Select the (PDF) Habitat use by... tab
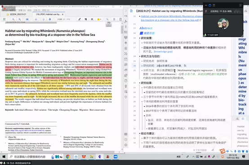The height and width of the screenshot is (165, 249). click(x=48, y=14)
